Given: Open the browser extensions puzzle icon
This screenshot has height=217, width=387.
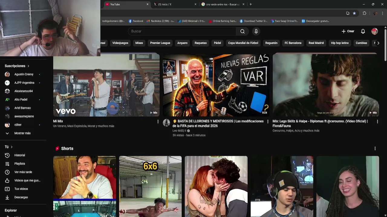Looking at the screenshot, I should (x=364, y=13).
